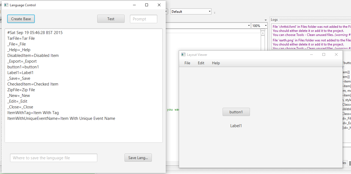Screen dimensions: 351x174
Task: Maximize the Layout Viewer window
Action: pos(324,54)
